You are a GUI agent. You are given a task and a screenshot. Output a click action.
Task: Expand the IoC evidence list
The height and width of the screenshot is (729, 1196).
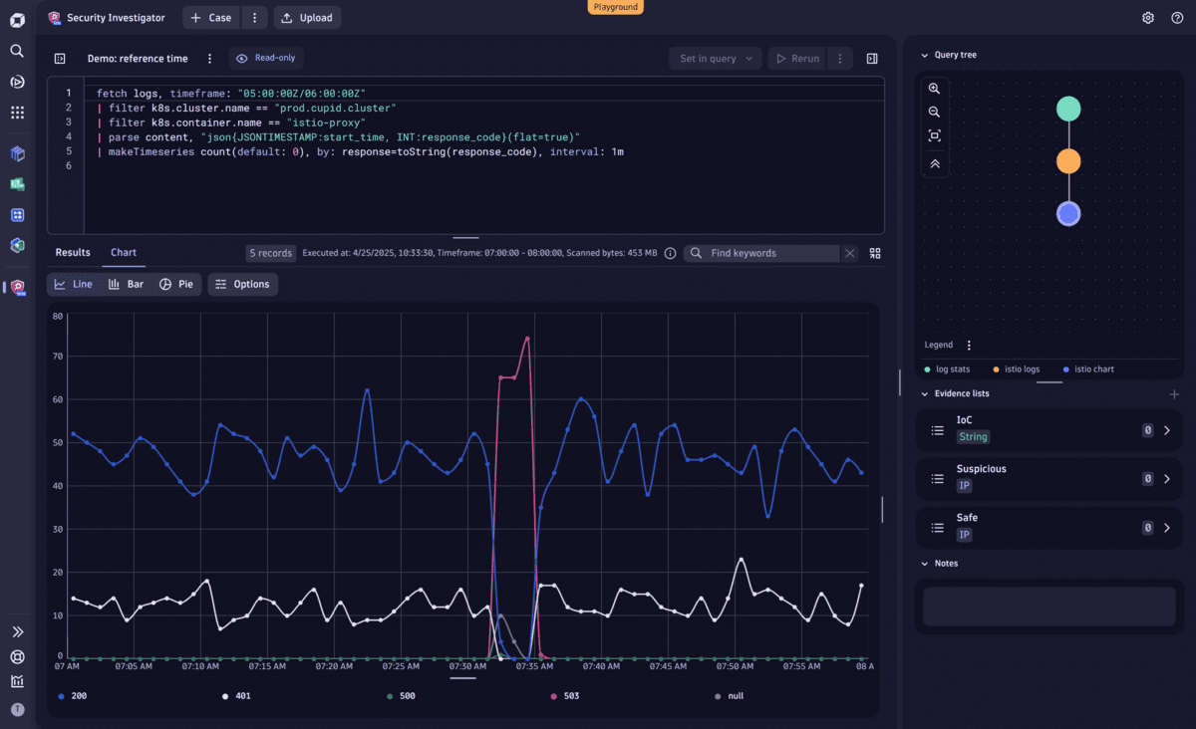[1166, 430]
